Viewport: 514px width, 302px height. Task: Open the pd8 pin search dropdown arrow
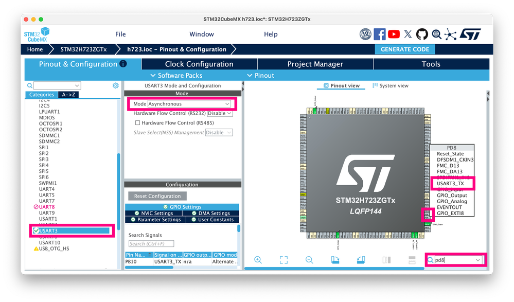click(478, 260)
